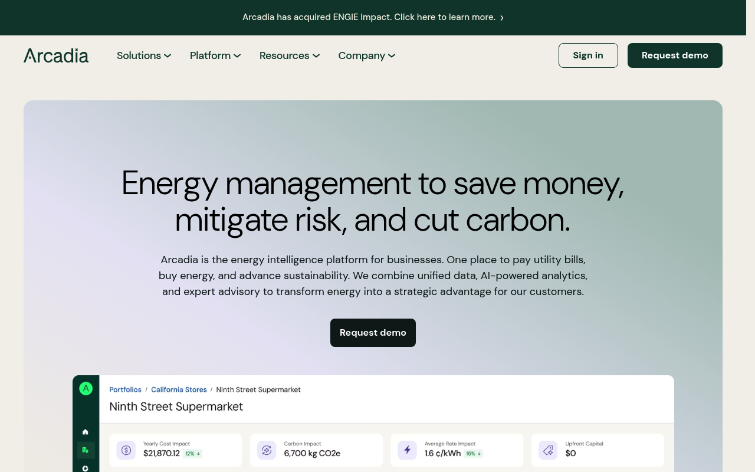
Task: Expand the Platform dropdown menu
Action: (215, 55)
